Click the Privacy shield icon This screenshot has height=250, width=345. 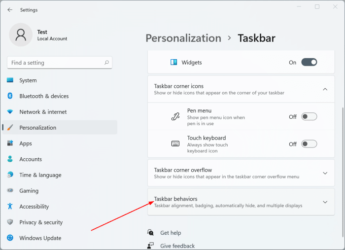tap(10, 222)
